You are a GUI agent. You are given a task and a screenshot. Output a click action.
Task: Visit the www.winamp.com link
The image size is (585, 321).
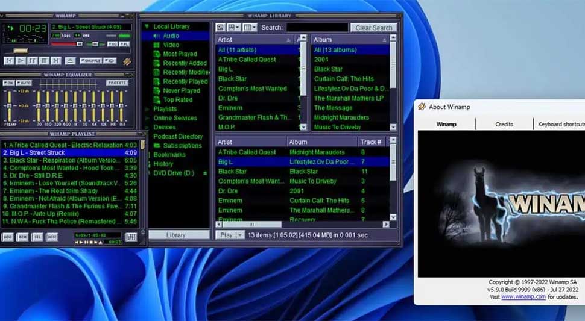coord(523,297)
